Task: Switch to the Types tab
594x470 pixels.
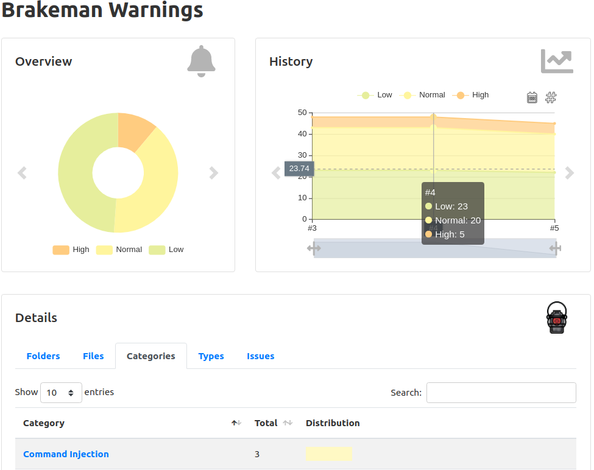Action: click(x=211, y=356)
